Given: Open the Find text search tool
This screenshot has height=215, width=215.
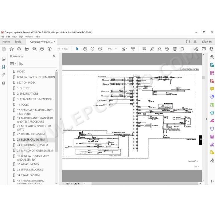Looking at the screenshot, I should (x=34, y=49).
